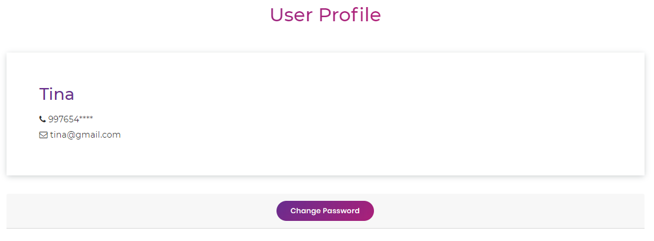Click the divider line below grey bar
The image size is (654, 241).
326,228
